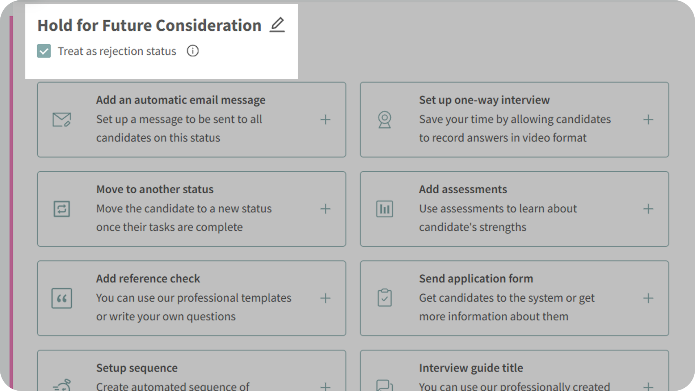Expand Set up one-way interview plus
The image size is (695, 391).
[648, 119]
